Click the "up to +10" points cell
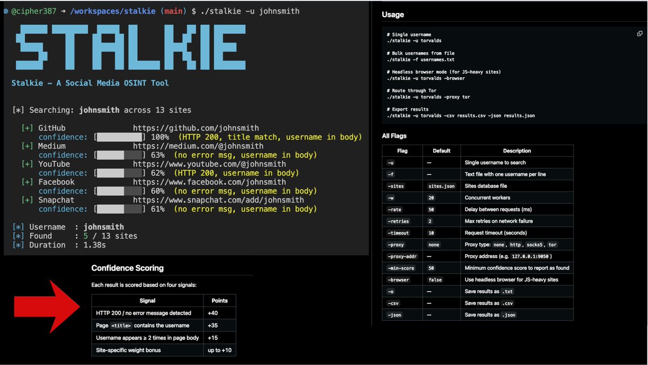This screenshot has height=365, width=648. [x=219, y=350]
